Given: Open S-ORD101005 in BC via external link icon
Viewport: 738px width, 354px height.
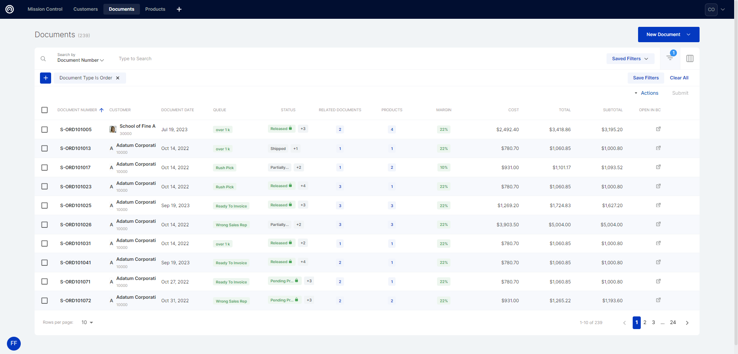Looking at the screenshot, I should pyautogui.click(x=658, y=129).
